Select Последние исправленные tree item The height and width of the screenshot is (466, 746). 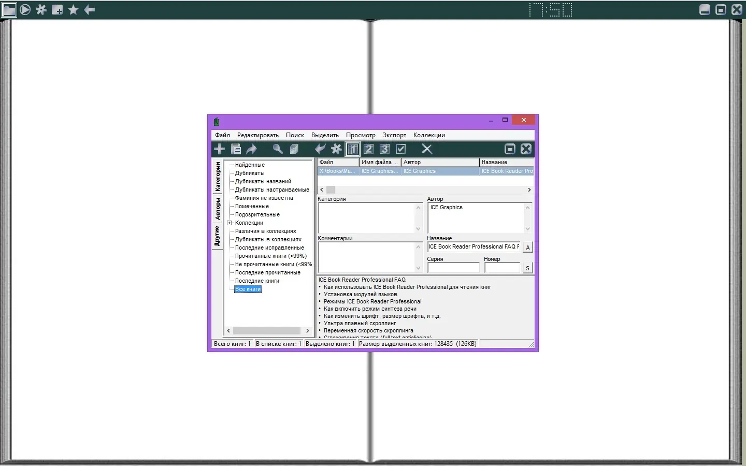tap(269, 247)
